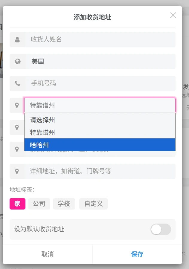The width and height of the screenshot is (189, 269).
Task: Click the globe icon next to 美国
Action: coord(17,61)
